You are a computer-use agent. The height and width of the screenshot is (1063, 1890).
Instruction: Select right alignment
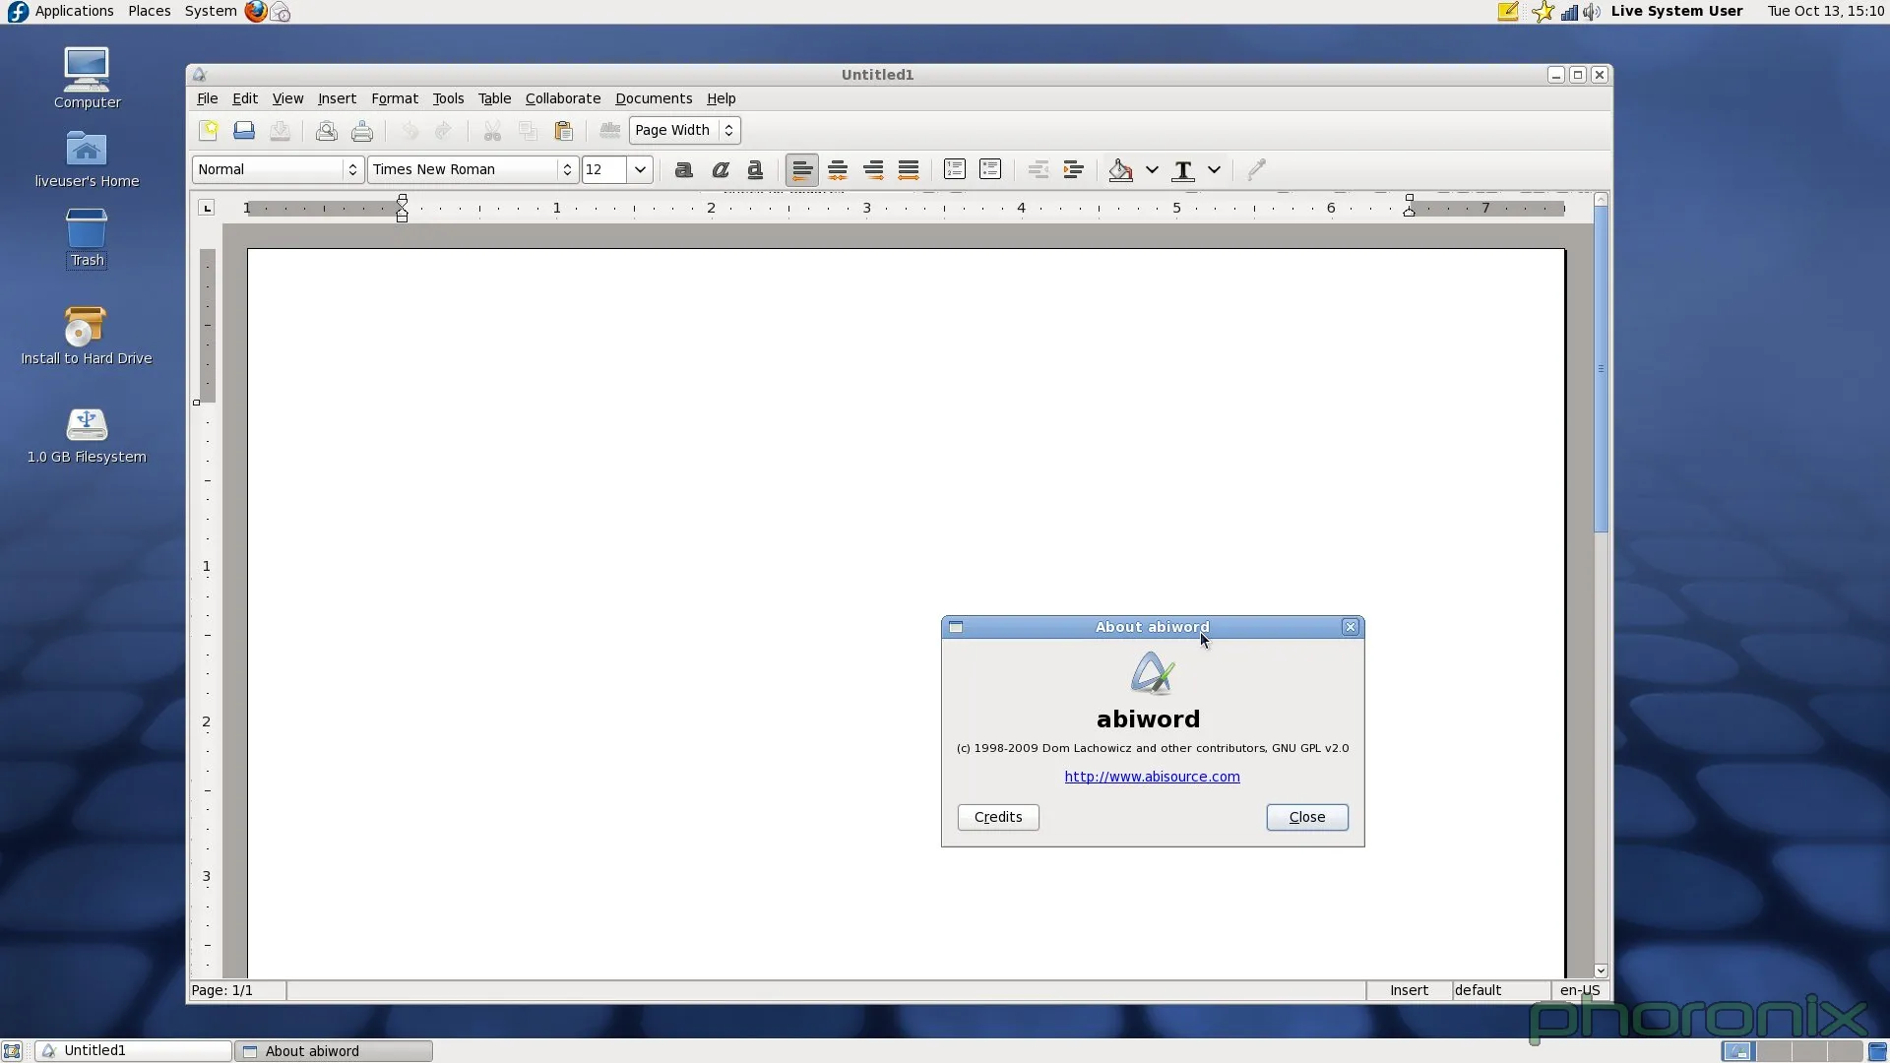pyautogui.click(x=873, y=169)
